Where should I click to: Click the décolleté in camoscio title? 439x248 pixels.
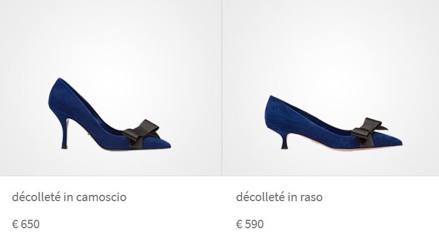69,197
